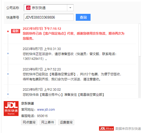Select the 上午2:30:02 timeline dot

click(8, 94)
